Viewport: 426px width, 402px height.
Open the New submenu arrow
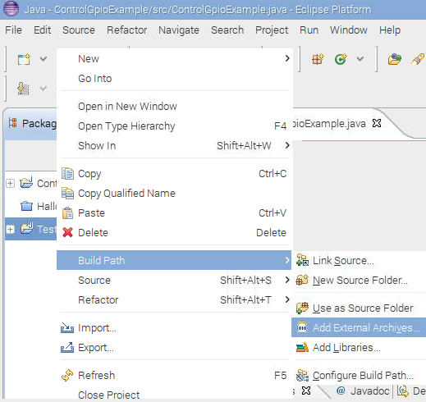coord(287,58)
